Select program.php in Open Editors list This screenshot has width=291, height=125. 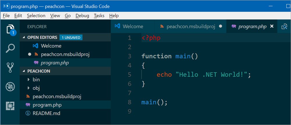pos(65,63)
